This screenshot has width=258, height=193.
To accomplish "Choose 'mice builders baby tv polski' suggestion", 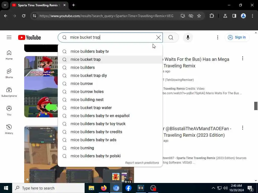I will click(110, 156).
